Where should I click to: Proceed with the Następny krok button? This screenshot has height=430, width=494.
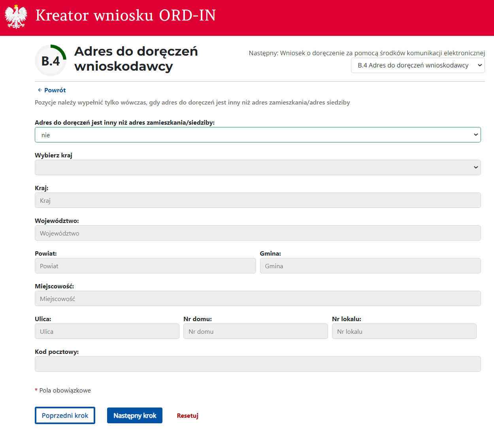(x=134, y=415)
